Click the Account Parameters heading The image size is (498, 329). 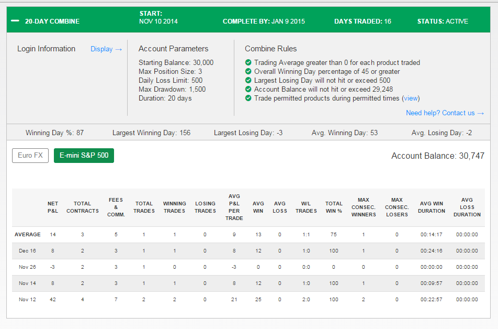(174, 49)
